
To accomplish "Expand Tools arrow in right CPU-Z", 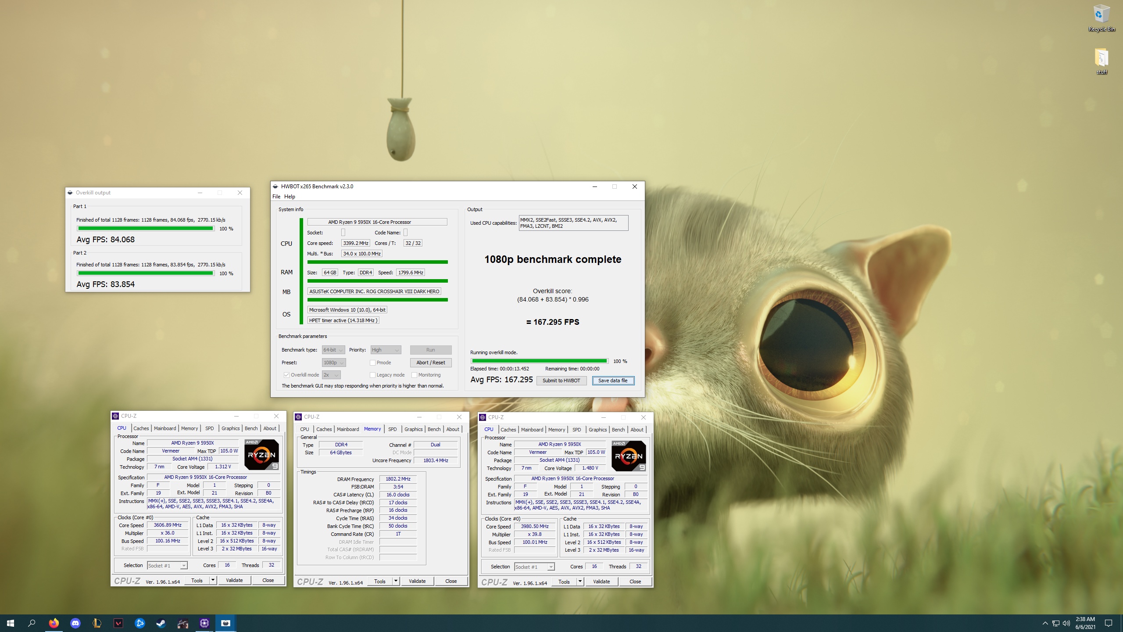I will (x=580, y=582).
